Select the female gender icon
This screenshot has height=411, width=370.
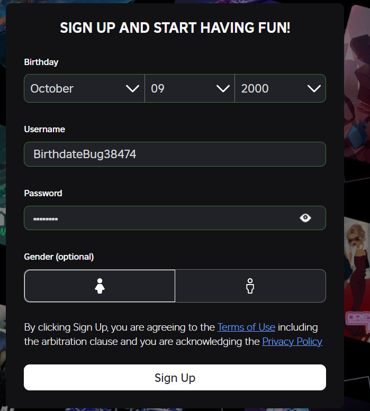coord(100,286)
